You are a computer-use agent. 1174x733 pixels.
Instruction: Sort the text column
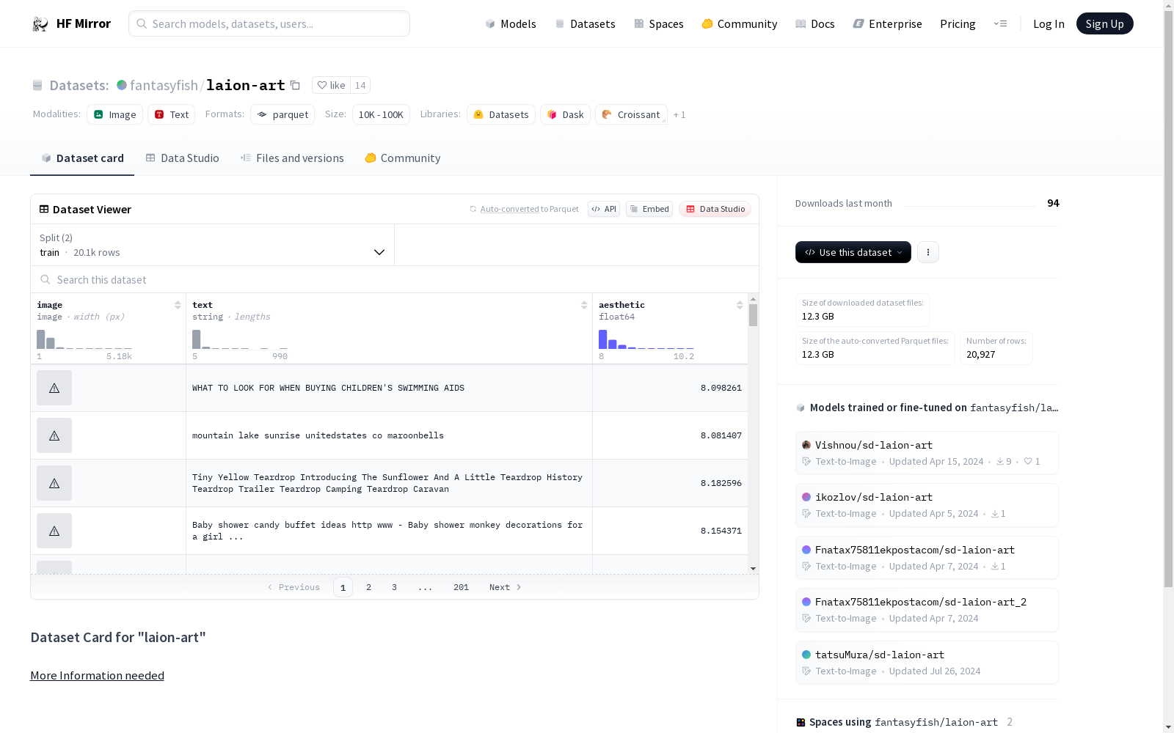tap(584, 305)
